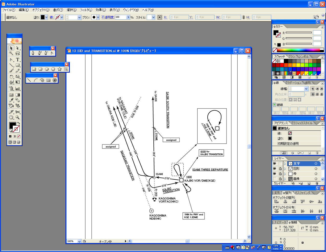Select the Type tool
The height and width of the screenshot is (252, 326).
(x=18, y=60)
